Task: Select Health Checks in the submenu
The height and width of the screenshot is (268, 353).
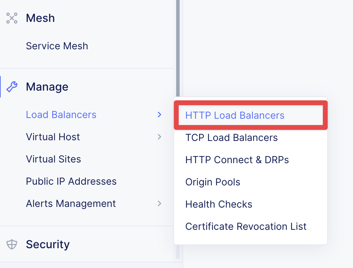Action: (x=219, y=204)
